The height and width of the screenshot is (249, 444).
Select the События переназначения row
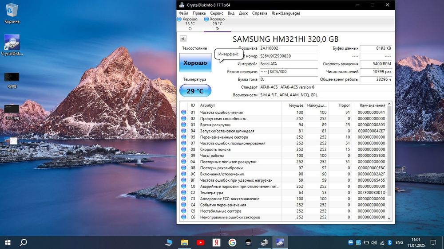(283, 205)
